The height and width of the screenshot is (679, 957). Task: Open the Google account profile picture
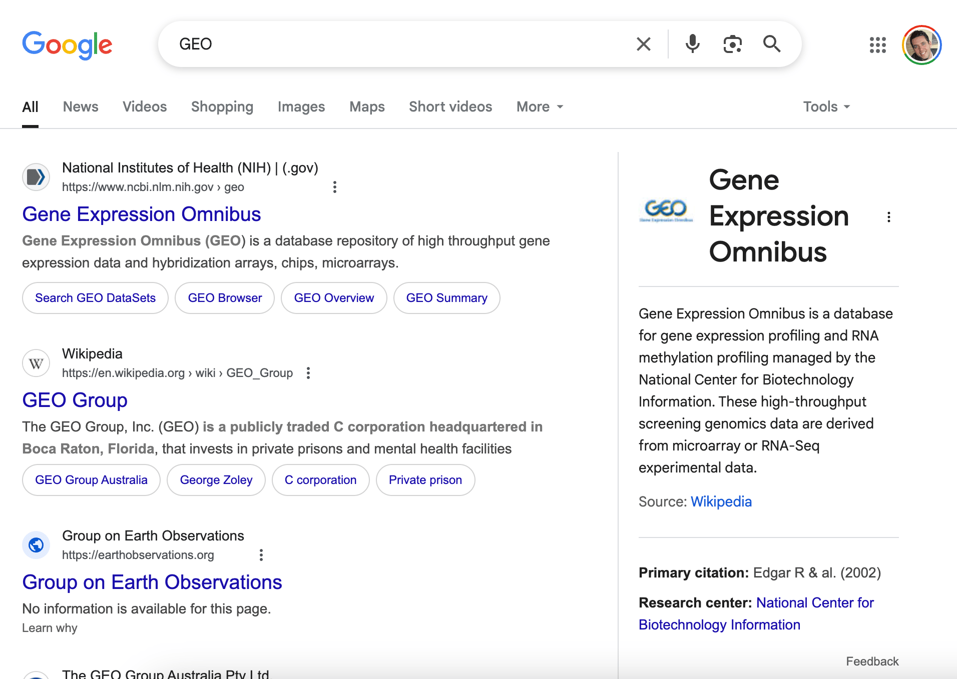[922, 45]
